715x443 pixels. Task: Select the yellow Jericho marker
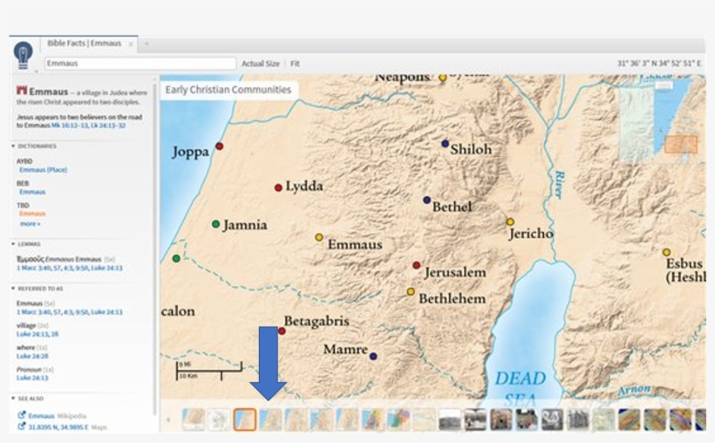(510, 222)
